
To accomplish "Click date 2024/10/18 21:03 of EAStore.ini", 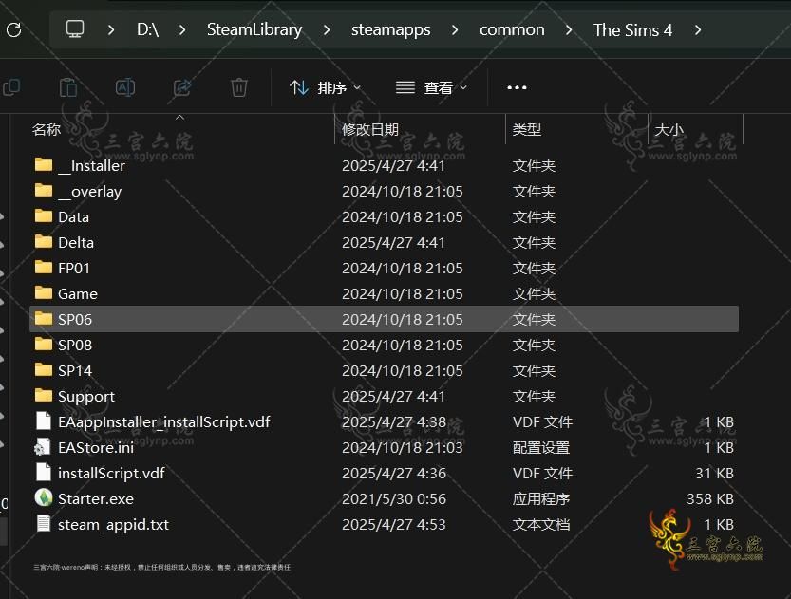I will 402,447.
